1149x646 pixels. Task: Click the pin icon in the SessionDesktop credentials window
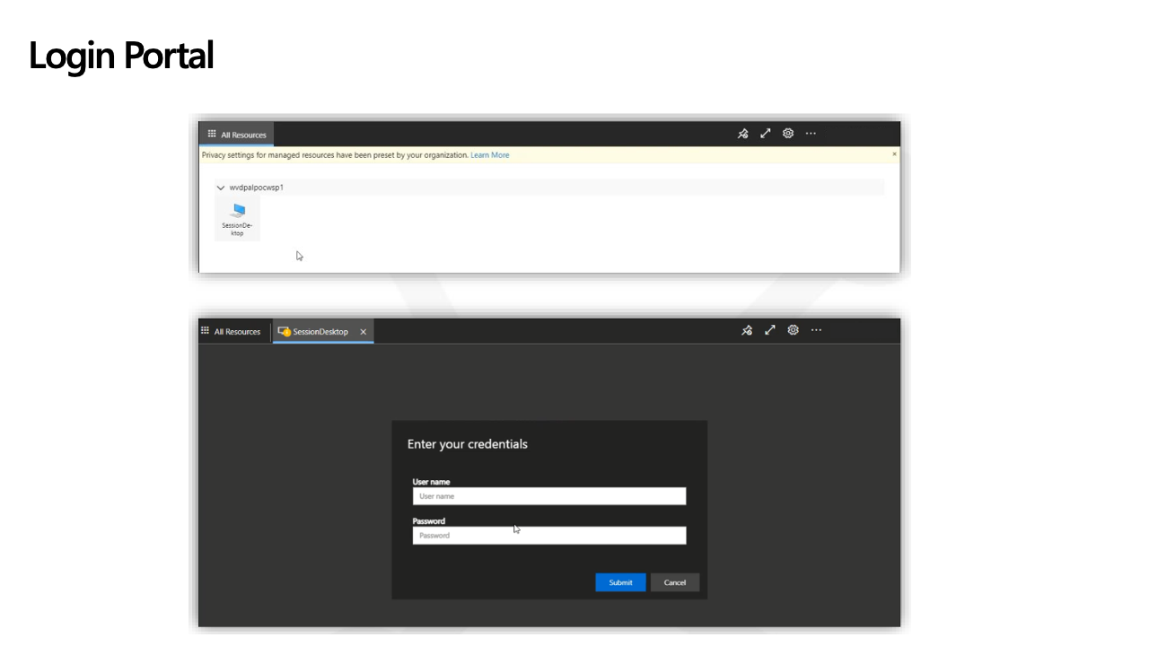[747, 330]
